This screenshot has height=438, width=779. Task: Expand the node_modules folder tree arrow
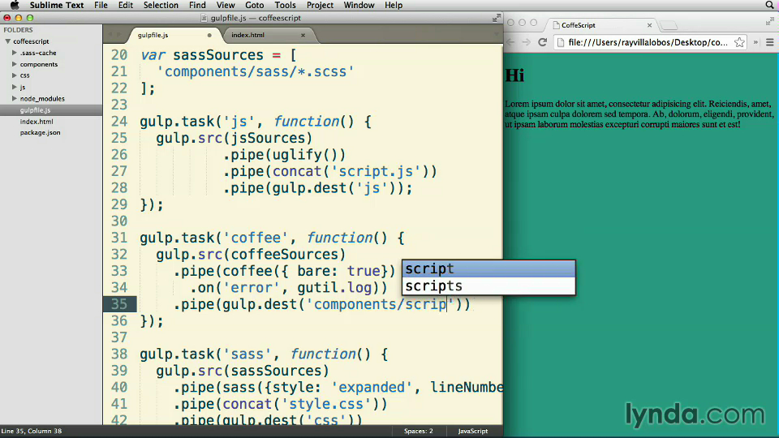15,98
